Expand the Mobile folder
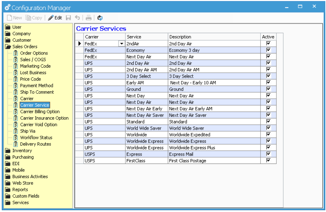326x212 pixels. click(x=8, y=170)
